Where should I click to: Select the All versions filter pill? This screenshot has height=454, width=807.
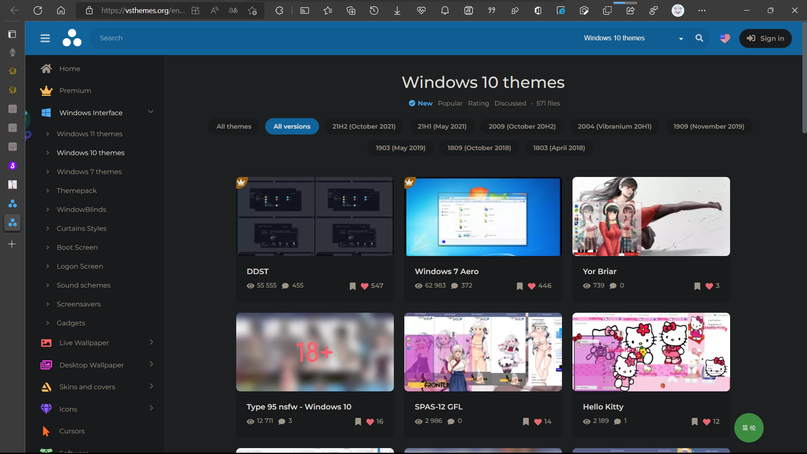(x=292, y=127)
